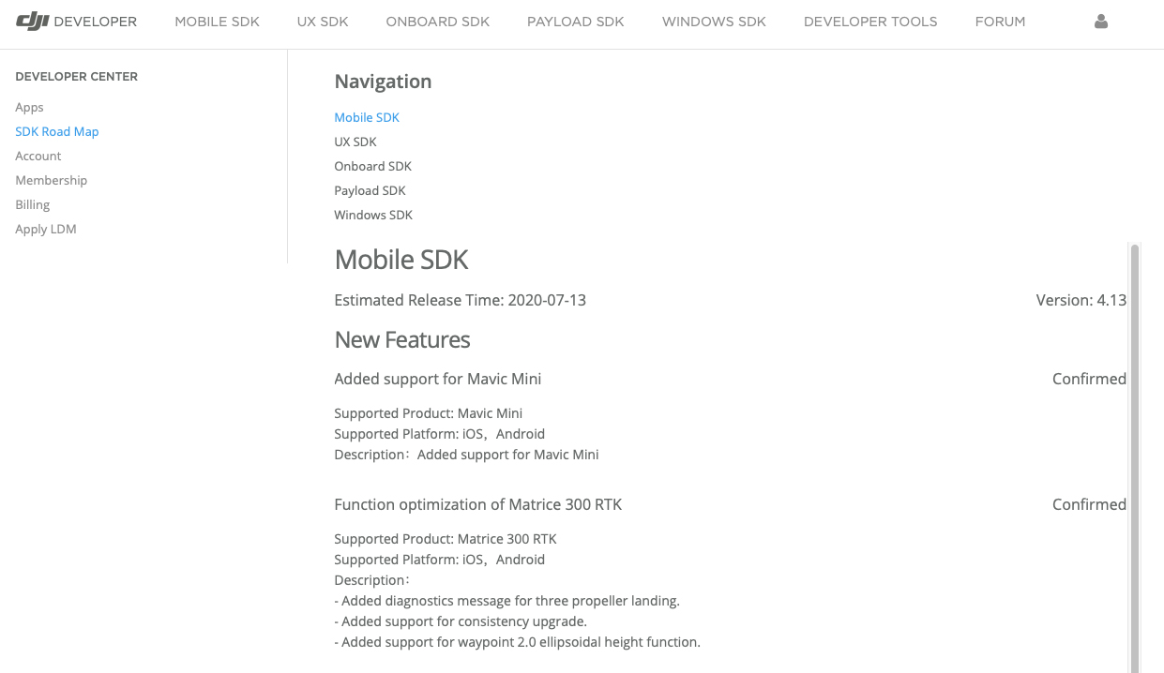Click the New Features heading
Viewport: 1164px width, 673px height.
click(402, 339)
